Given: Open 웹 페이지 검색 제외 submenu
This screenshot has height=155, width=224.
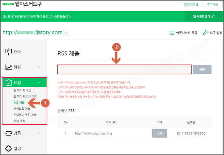Looking at the screenshot, I should coord(26,96).
